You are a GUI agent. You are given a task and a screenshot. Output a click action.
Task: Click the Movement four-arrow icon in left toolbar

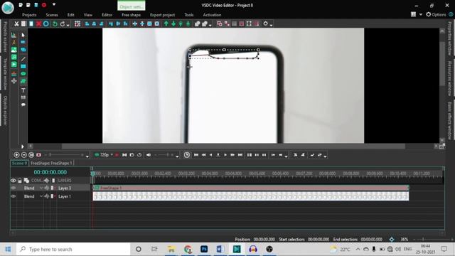[x=14, y=81]
